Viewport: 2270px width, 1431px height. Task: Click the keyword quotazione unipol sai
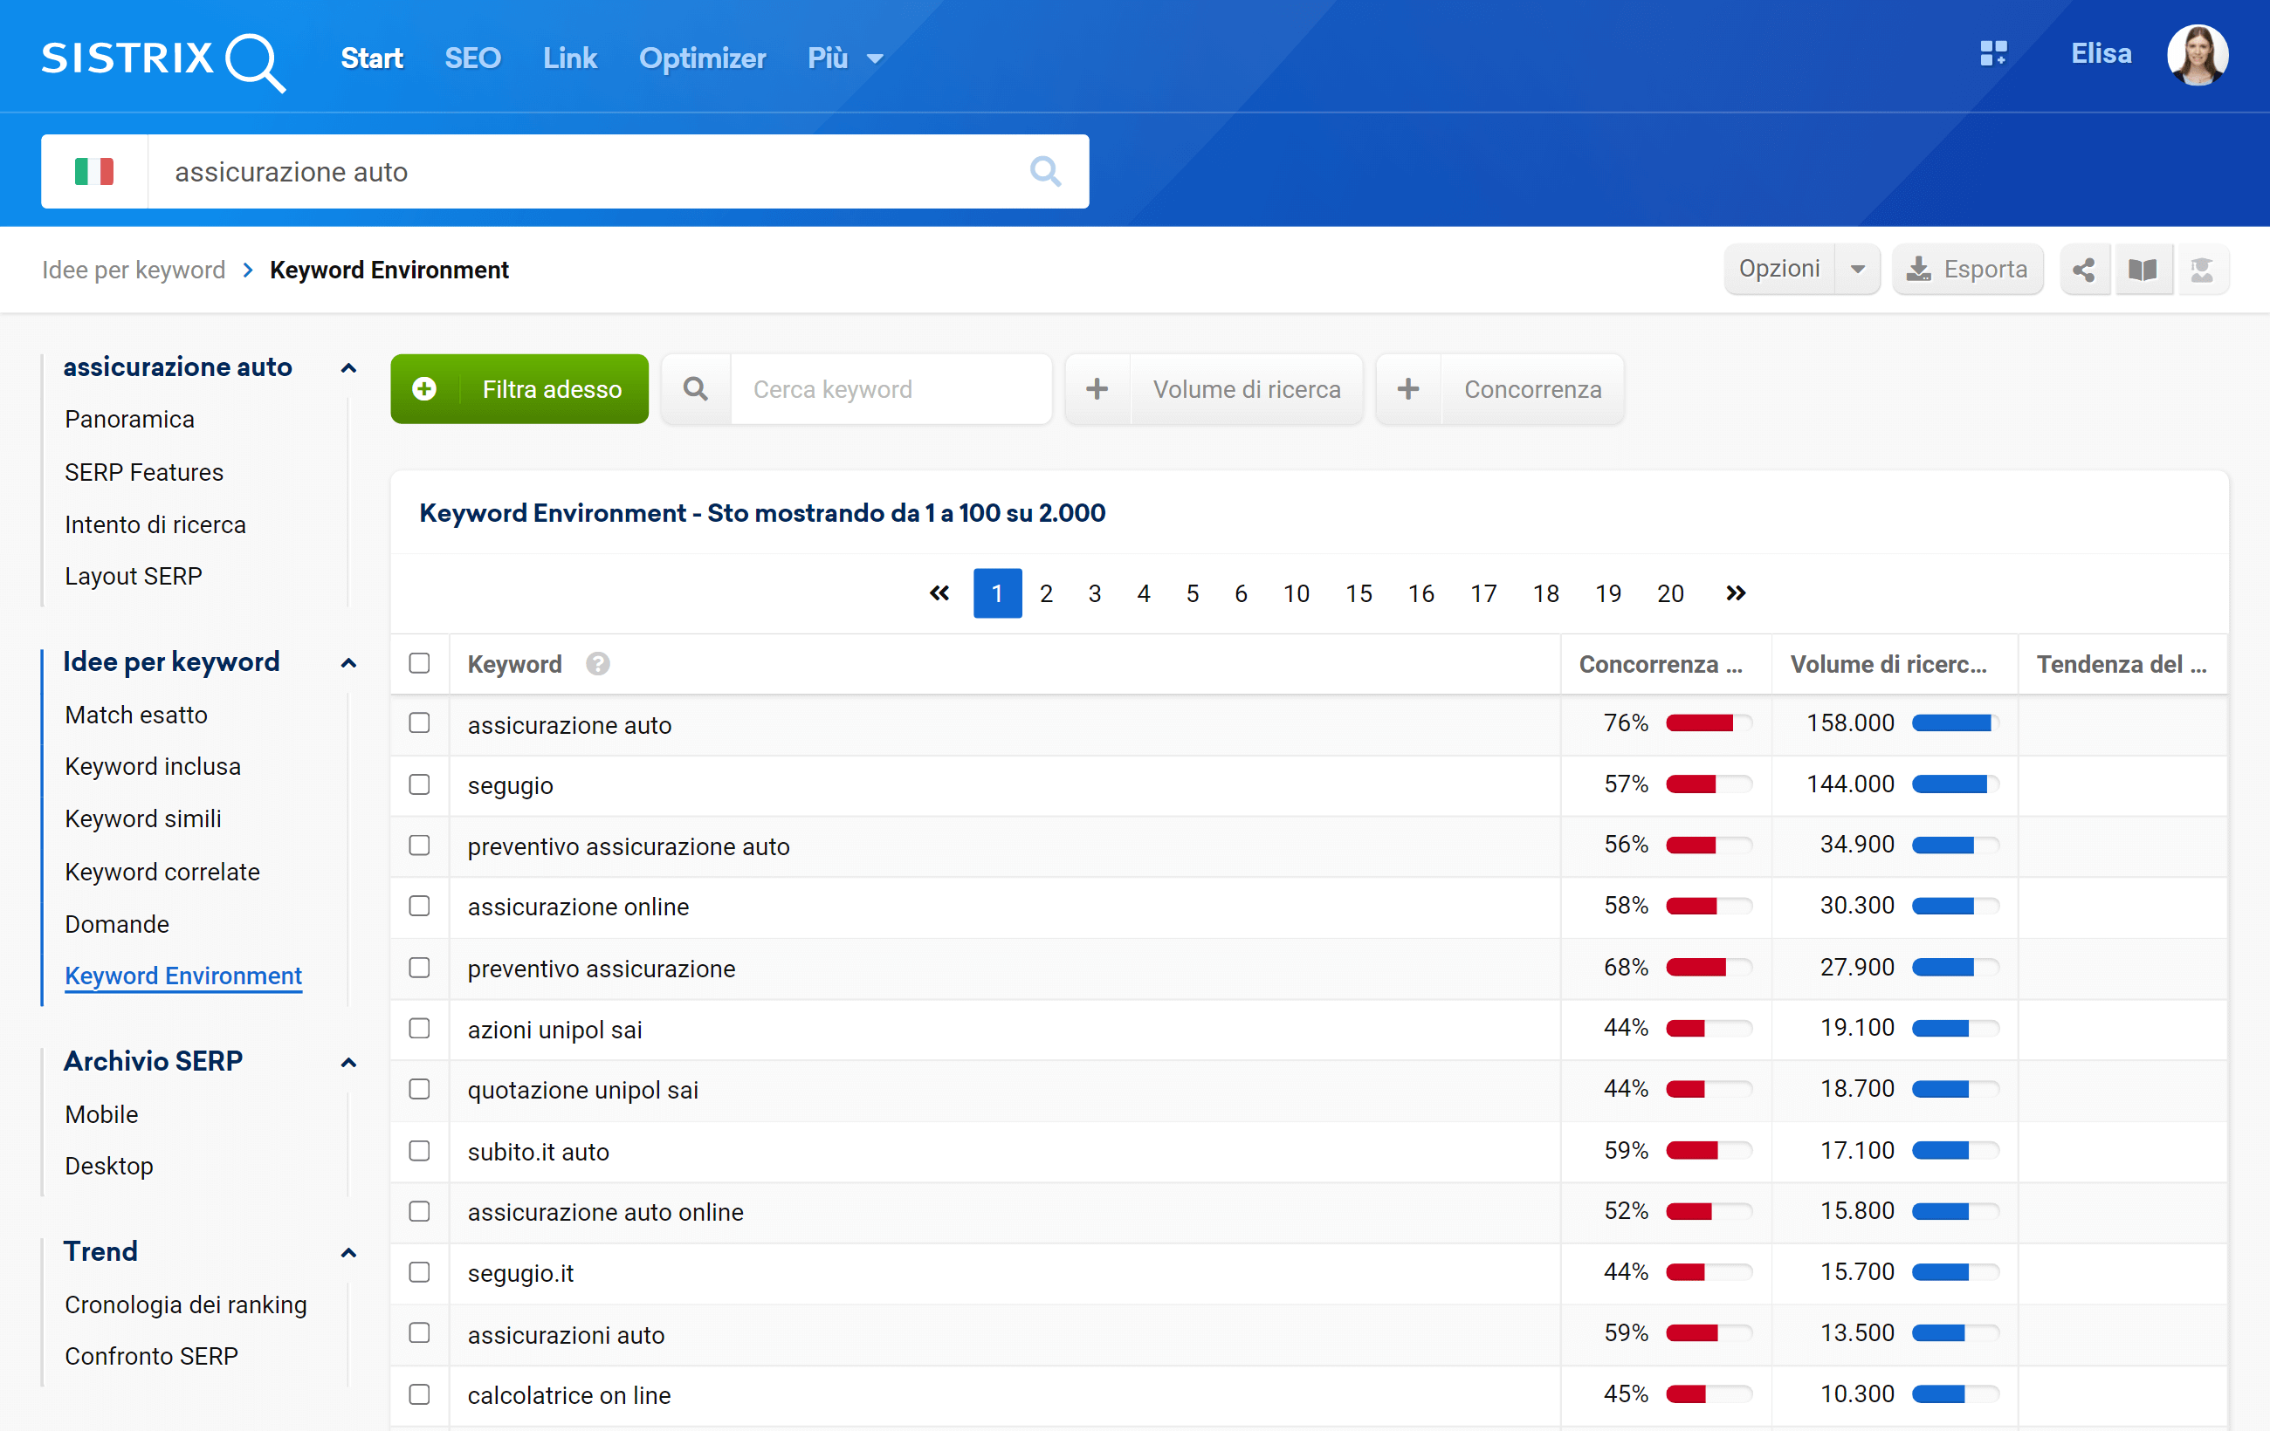click(582, 1090)
